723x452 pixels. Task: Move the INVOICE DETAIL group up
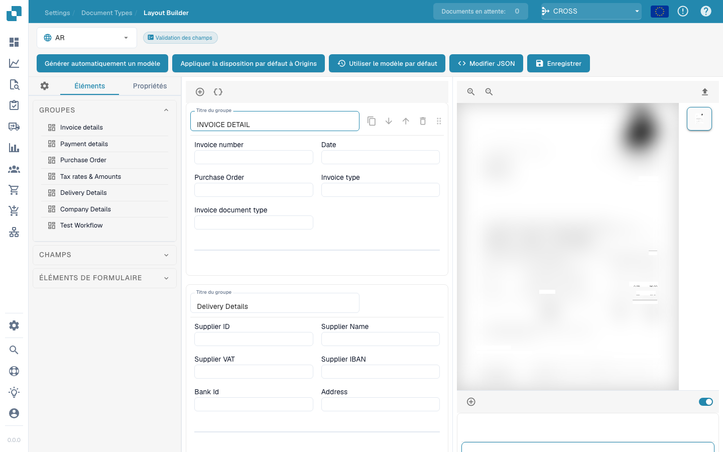tap(406, 121)
